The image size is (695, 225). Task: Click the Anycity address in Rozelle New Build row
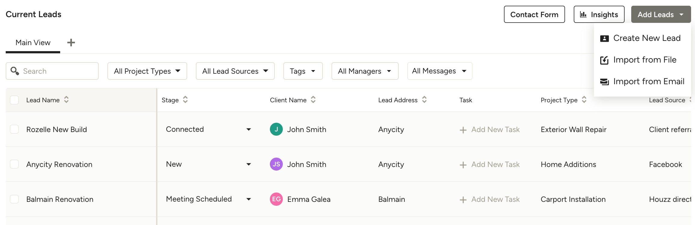pos(391,130)
